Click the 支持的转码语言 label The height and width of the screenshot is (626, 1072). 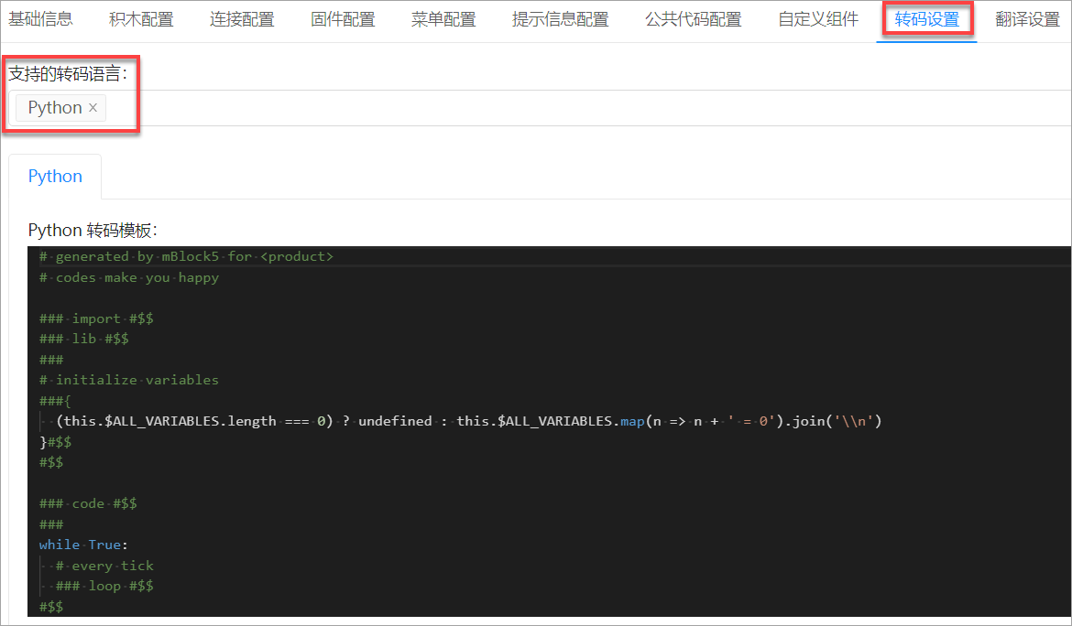coord(68,73)
